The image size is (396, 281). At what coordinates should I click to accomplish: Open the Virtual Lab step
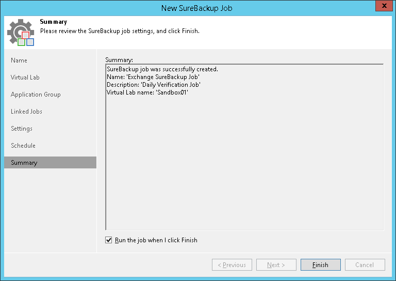click(25, 77)
